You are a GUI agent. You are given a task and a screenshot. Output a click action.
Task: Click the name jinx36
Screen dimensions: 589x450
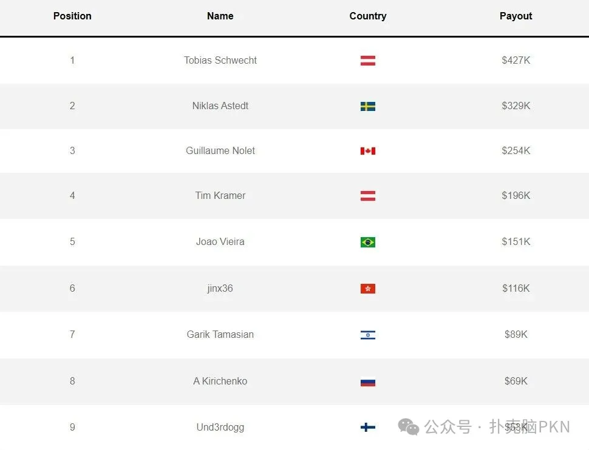[220, 289]
